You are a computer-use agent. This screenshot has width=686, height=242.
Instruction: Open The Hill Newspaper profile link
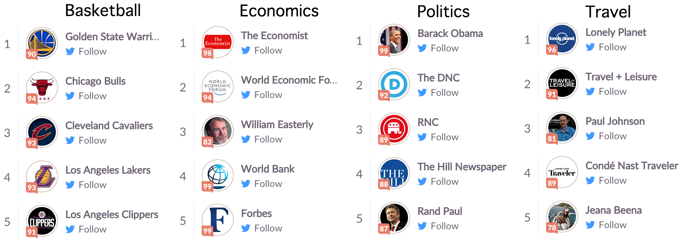(462, 167)
